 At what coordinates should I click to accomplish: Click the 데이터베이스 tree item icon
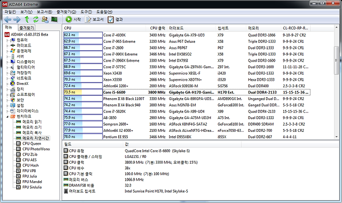(x=13, y=111)
